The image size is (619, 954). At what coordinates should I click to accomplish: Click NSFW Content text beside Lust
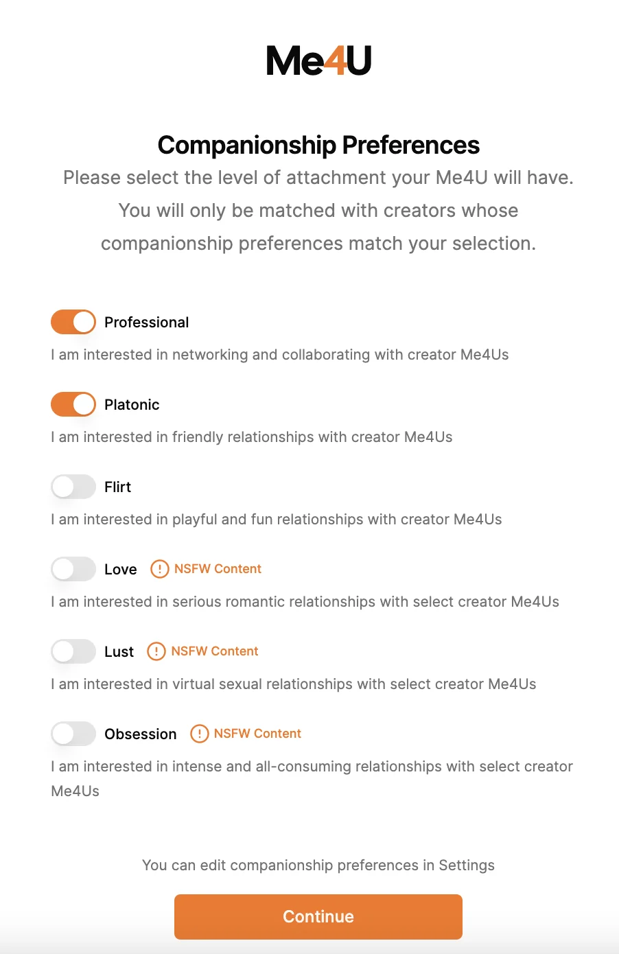pyautogui.click(x=215, y=651)
